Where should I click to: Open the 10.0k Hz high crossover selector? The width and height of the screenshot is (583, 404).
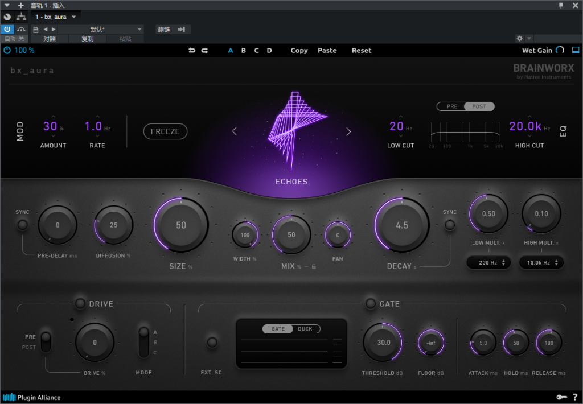pyautogui.click(x=541, y=262)
